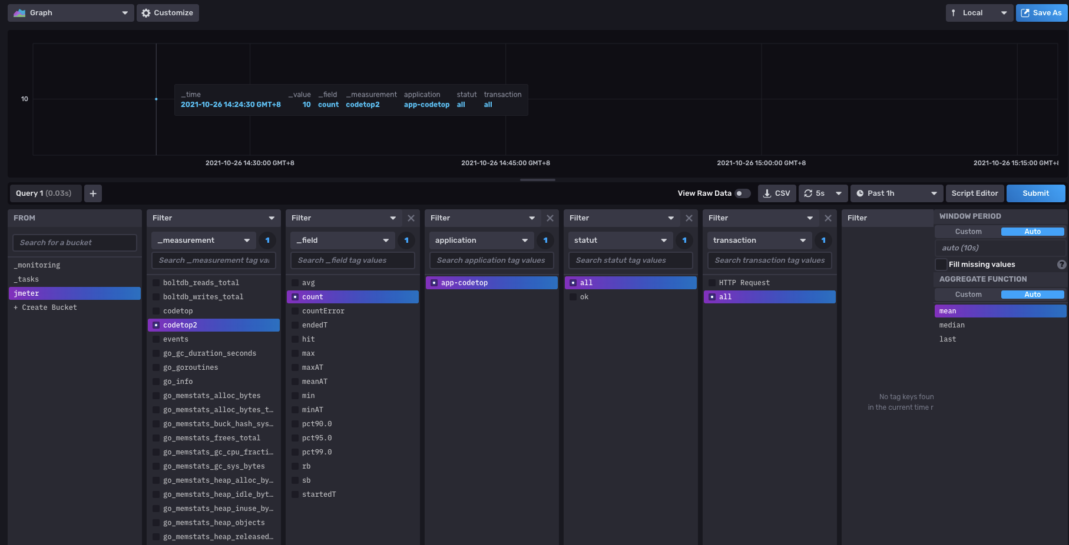Click the statut selection count badge
Viewport: 1069px width, 545px height.
click(x=684, y=240)
